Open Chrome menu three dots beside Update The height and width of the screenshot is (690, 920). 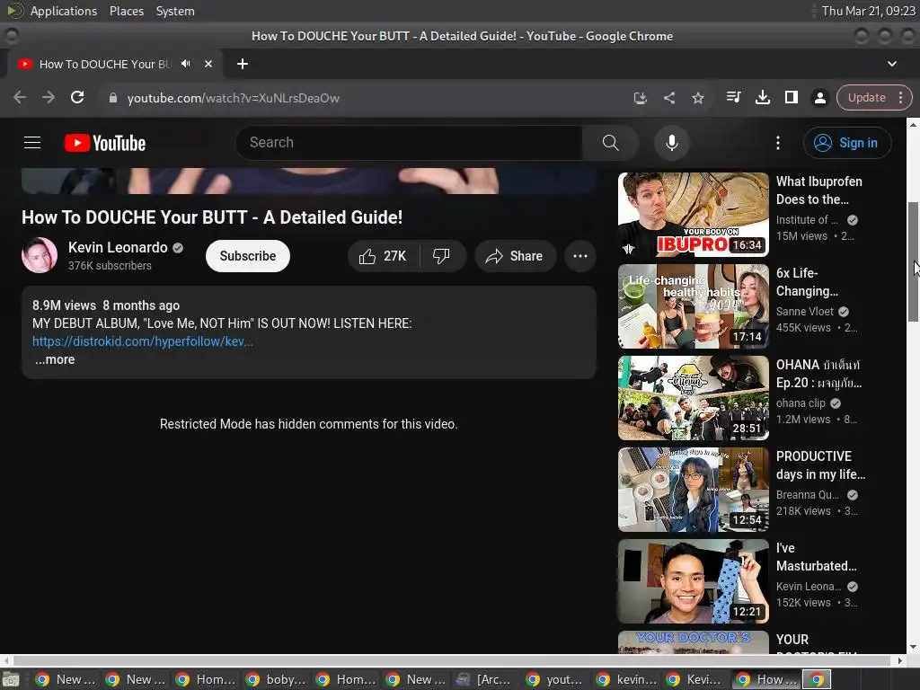(x=900, y=97)
